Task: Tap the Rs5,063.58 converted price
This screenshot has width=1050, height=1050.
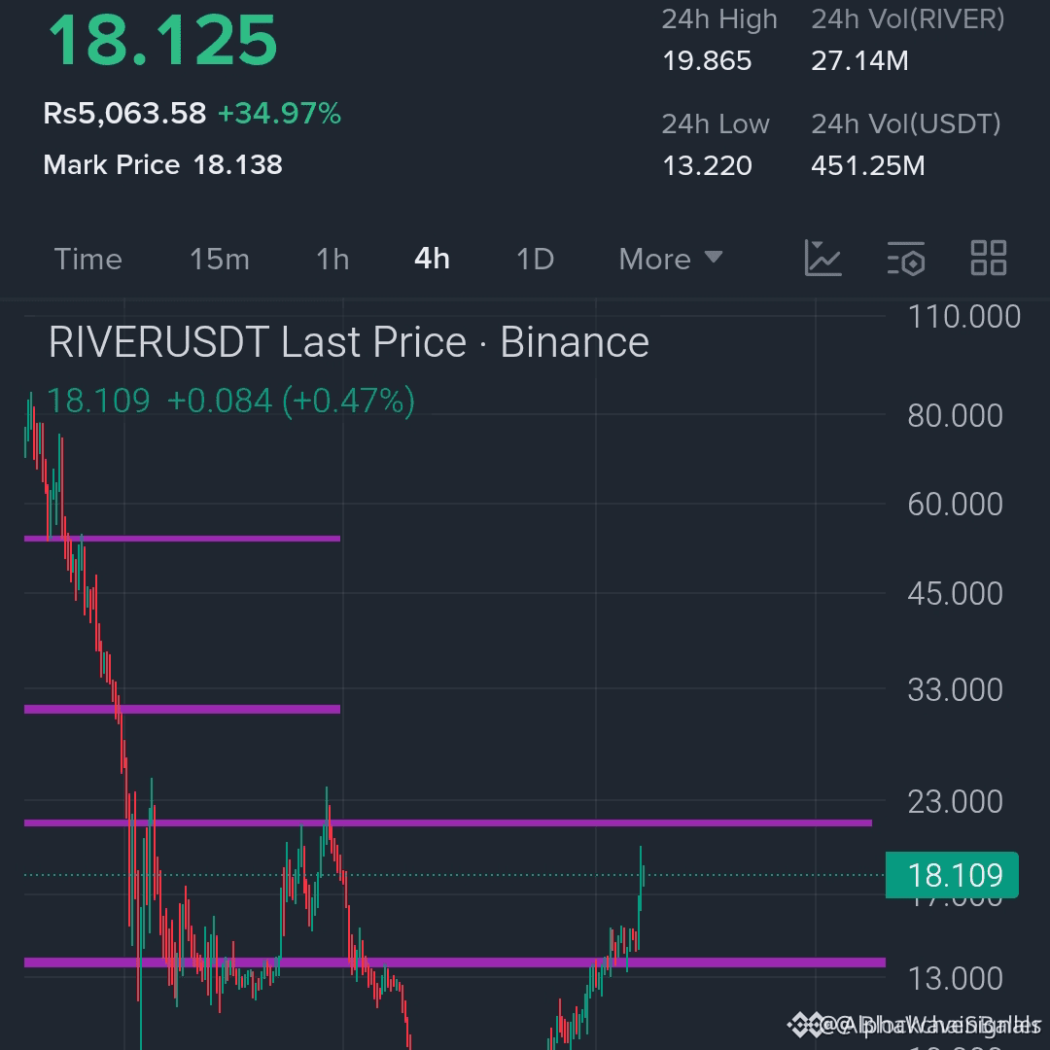Action: [x=124, y=113]
